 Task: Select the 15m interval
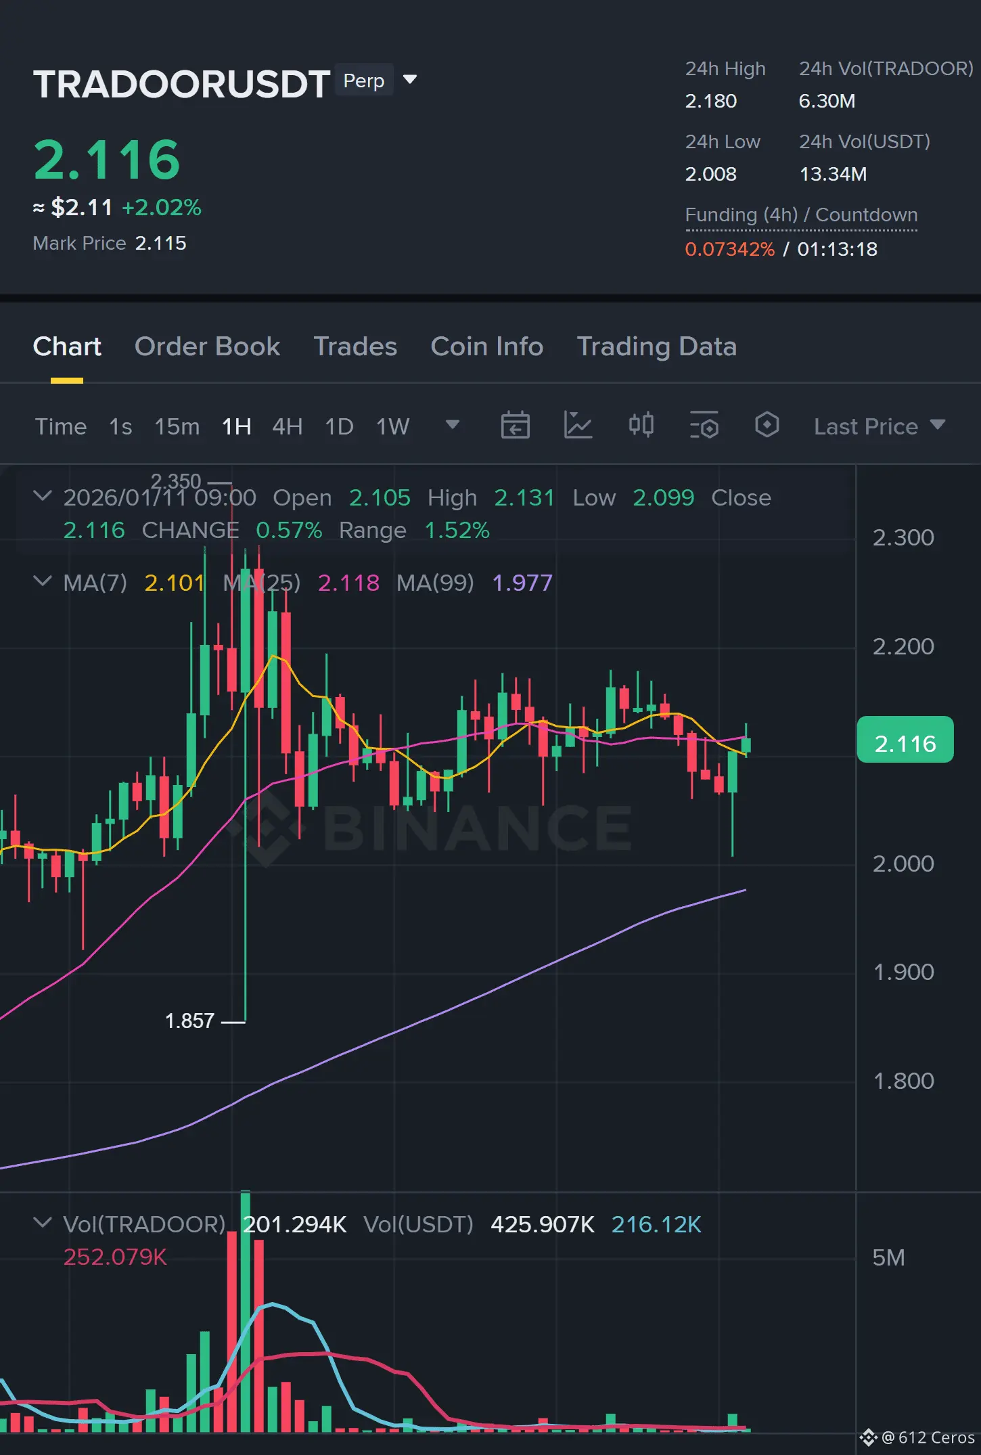point(177,426)
